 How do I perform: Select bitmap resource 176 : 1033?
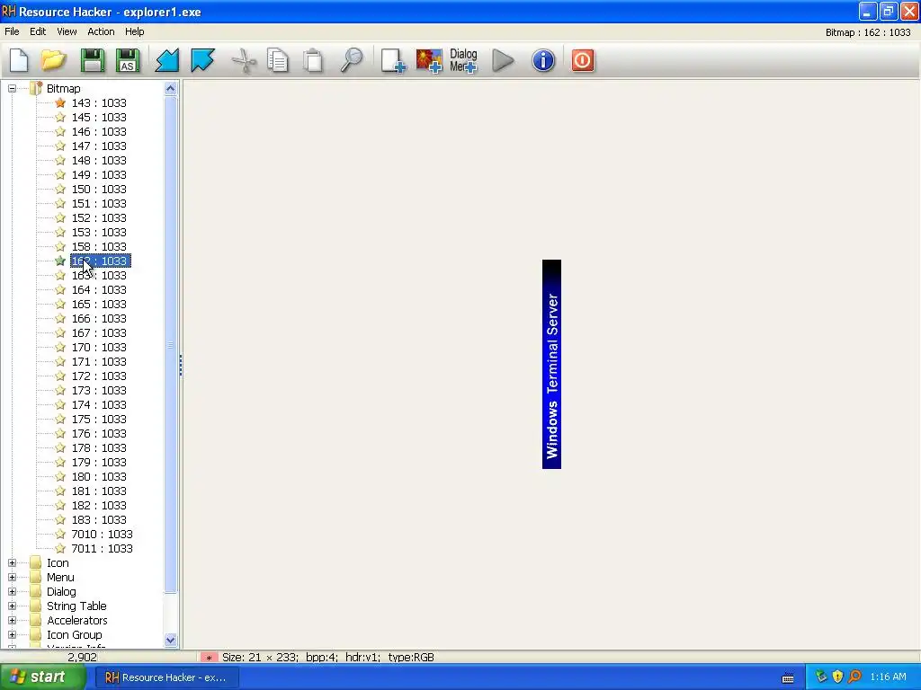click(99, 434)
